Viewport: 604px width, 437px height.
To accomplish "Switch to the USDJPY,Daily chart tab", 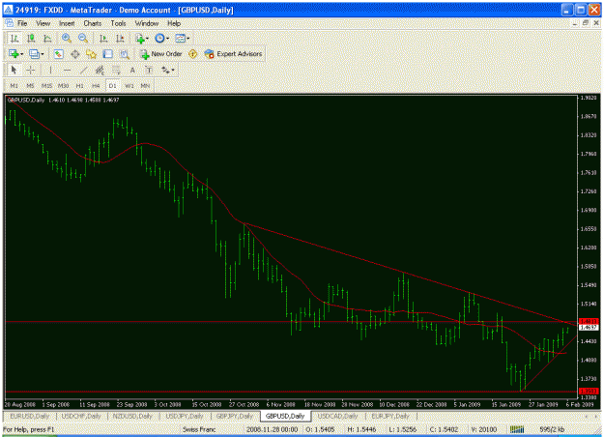I will click(185, 416).
